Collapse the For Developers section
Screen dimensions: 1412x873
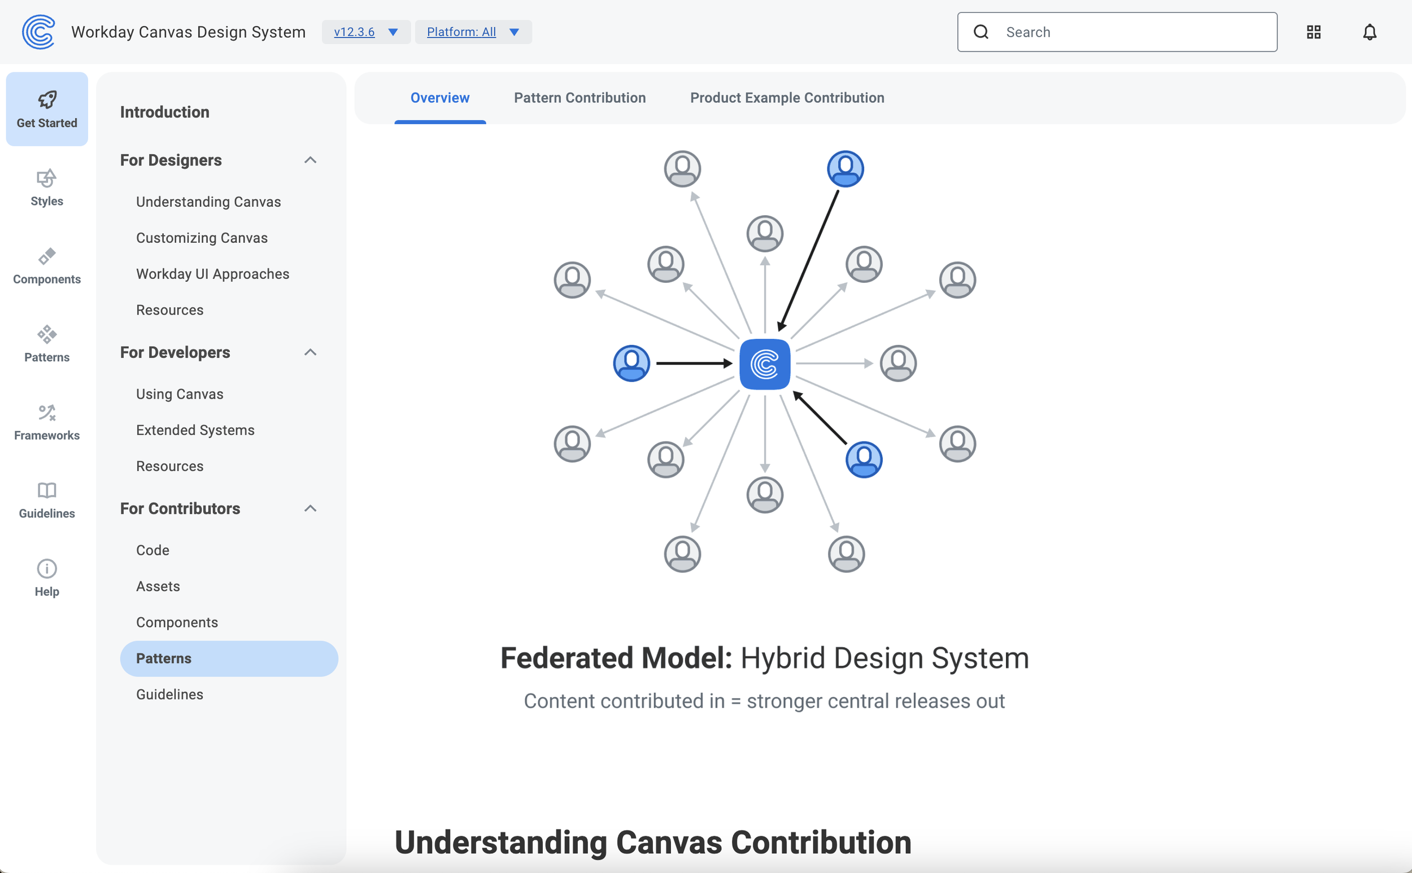(310, 352)
